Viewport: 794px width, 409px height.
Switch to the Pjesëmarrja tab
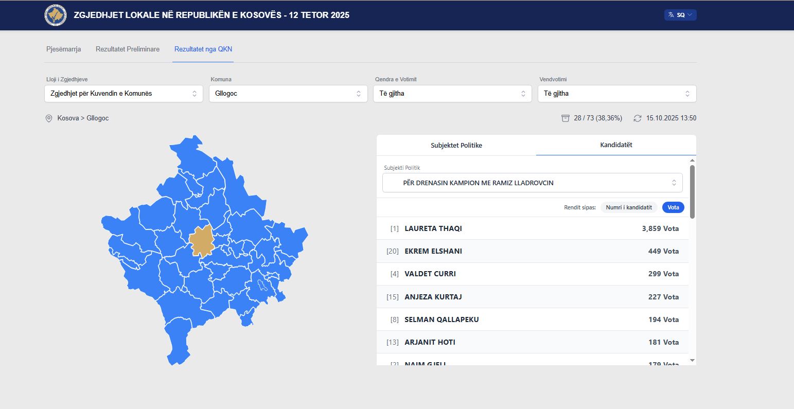point(64,49)
